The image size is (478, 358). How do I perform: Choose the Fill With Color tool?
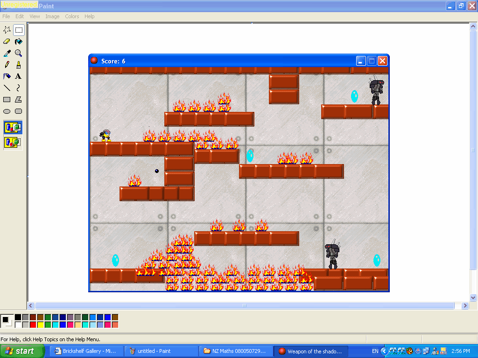[19, 41]
